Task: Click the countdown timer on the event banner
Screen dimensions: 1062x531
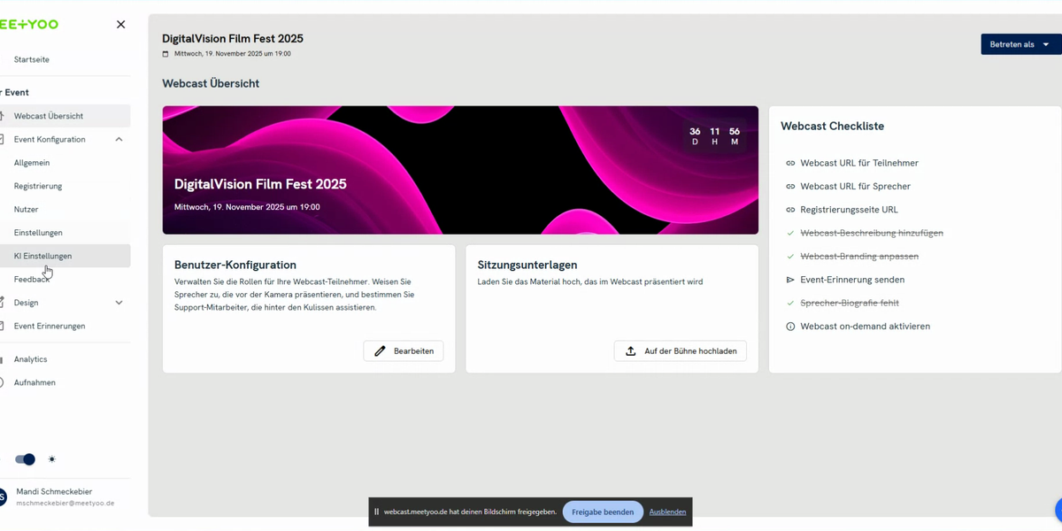Action: 714,135
